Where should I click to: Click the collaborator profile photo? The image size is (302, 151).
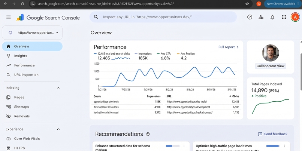pyautogui.click(x=271, y=53)
